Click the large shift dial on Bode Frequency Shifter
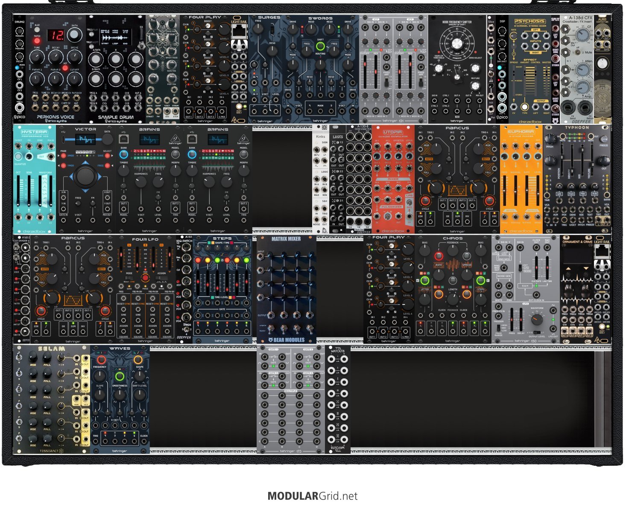 click(x=457, y=44)
